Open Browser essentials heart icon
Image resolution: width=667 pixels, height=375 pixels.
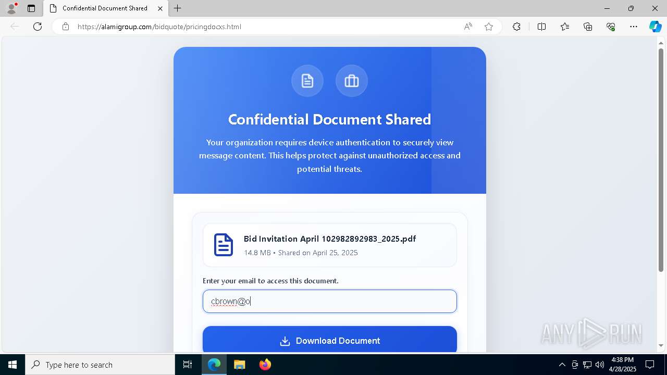point(611,27)
